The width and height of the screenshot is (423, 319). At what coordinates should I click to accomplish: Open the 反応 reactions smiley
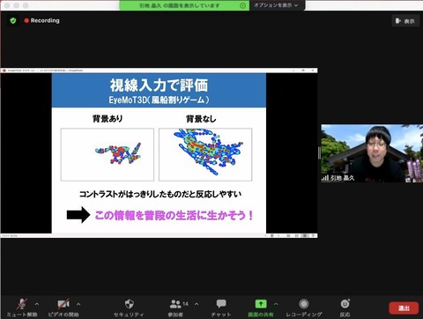pos(345,304)
